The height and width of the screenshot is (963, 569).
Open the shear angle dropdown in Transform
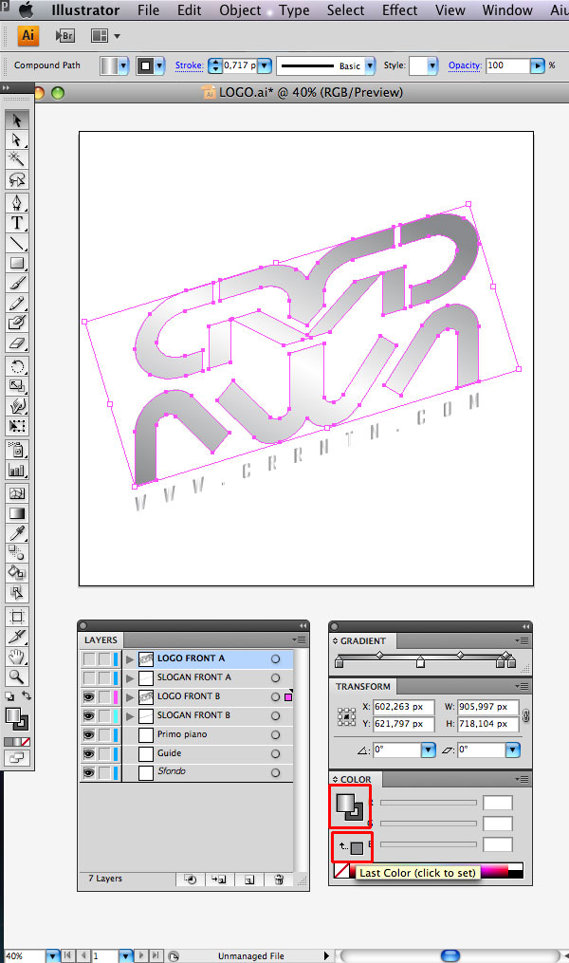pyautogui.click(x=512, y=750)
